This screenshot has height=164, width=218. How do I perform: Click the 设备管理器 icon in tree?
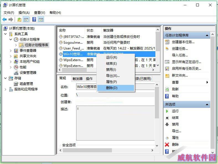[16, 73]
